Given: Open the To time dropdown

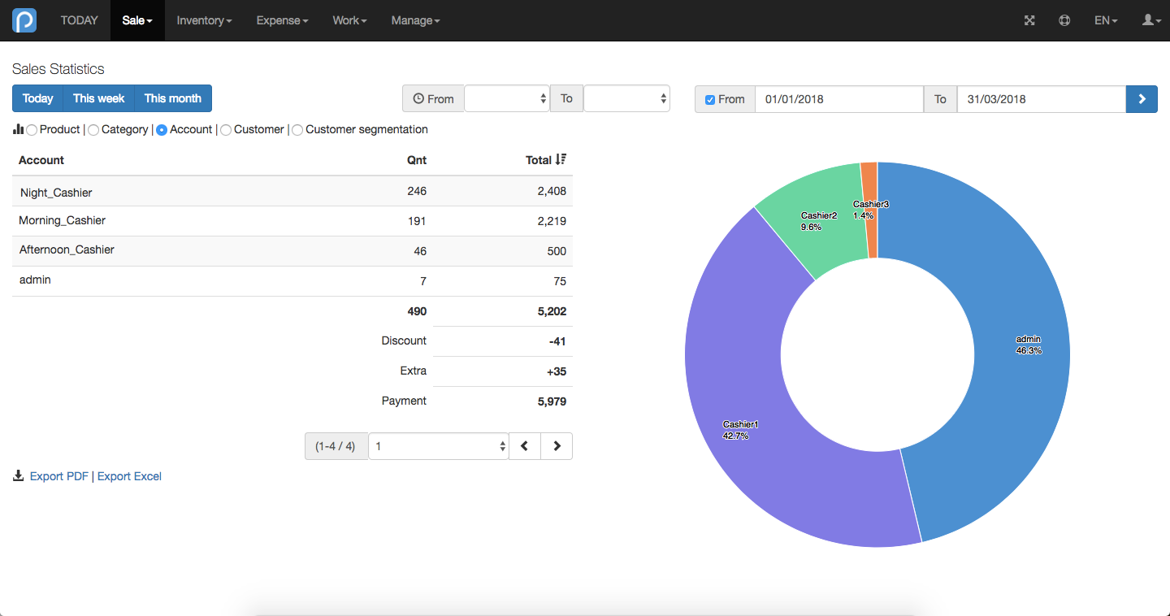Looking at the screenshot, I should point(626,98).
